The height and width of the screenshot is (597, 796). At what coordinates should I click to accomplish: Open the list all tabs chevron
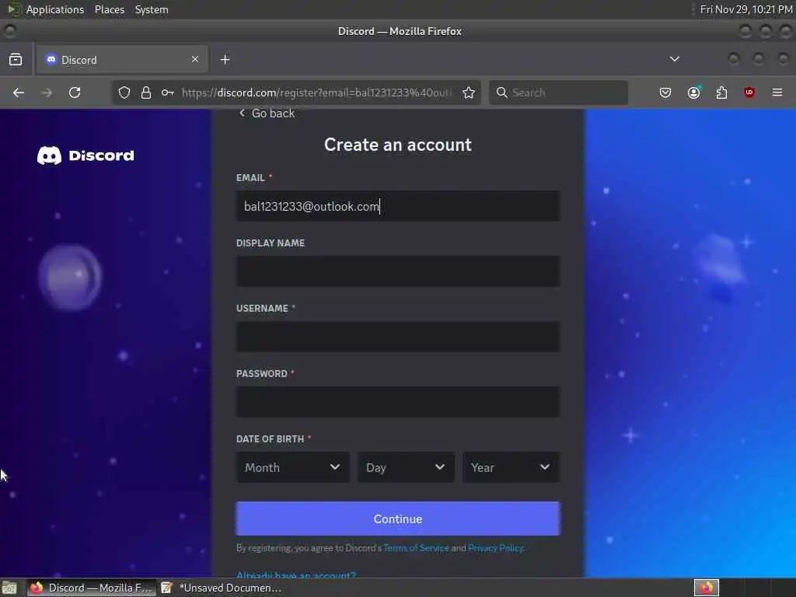pos(674,59)
